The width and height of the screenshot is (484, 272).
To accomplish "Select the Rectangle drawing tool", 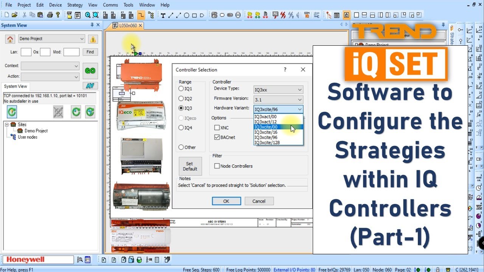I will click(194, 15).
